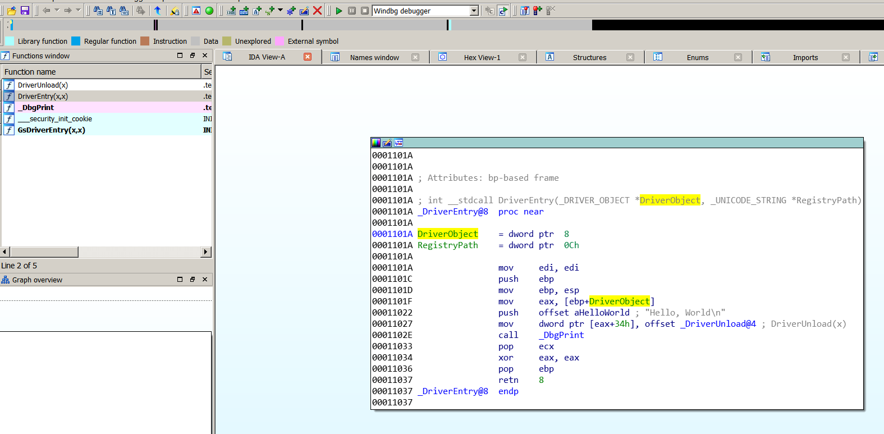Start debugger with green play button

click(x=338, y=11)
